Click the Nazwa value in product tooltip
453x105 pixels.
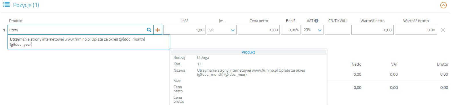(251, 72)
